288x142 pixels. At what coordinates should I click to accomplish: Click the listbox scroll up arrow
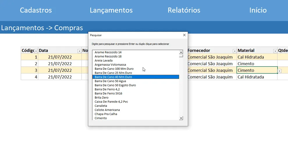(x=181, y=52)
